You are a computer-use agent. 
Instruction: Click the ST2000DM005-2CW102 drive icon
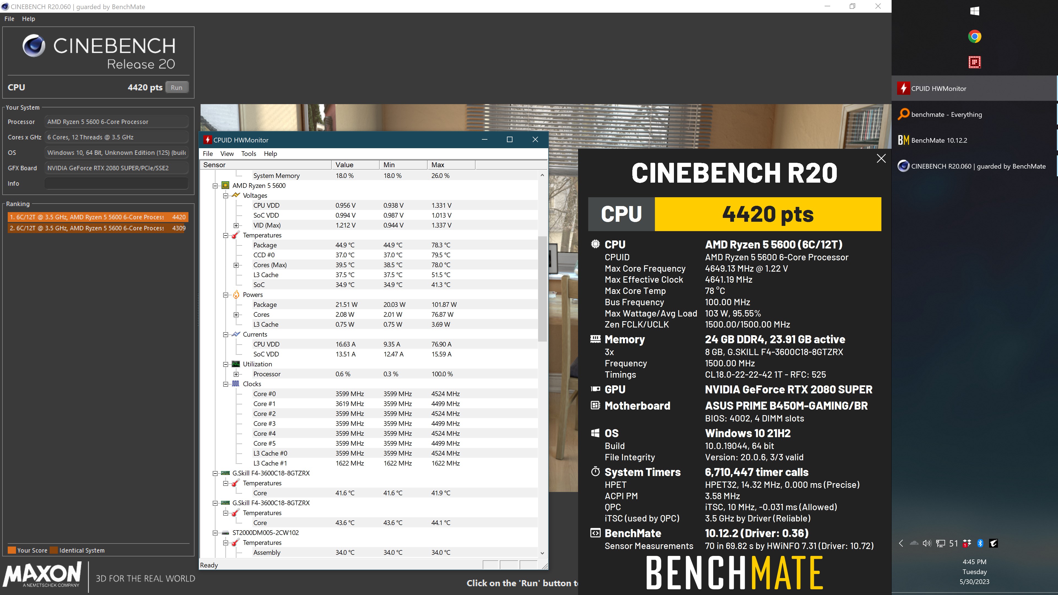pos(225,532)
